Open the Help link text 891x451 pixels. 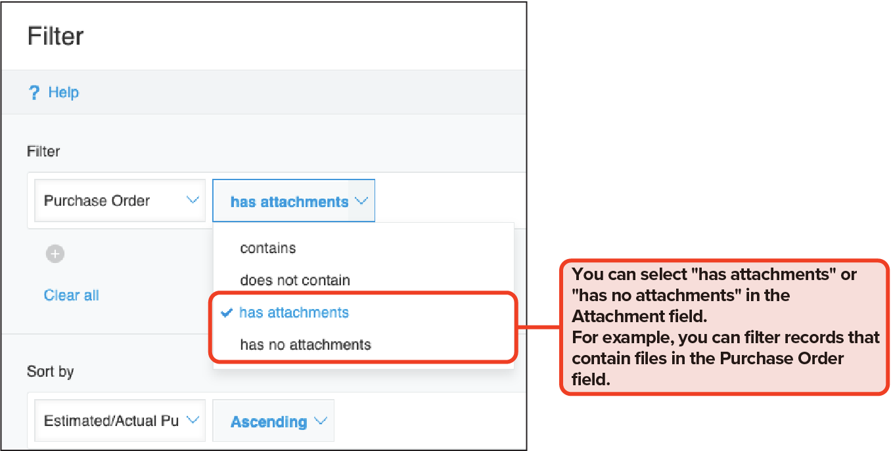[x=63, y=93]
